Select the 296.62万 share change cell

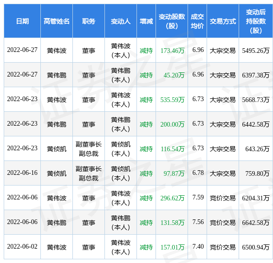172,198
